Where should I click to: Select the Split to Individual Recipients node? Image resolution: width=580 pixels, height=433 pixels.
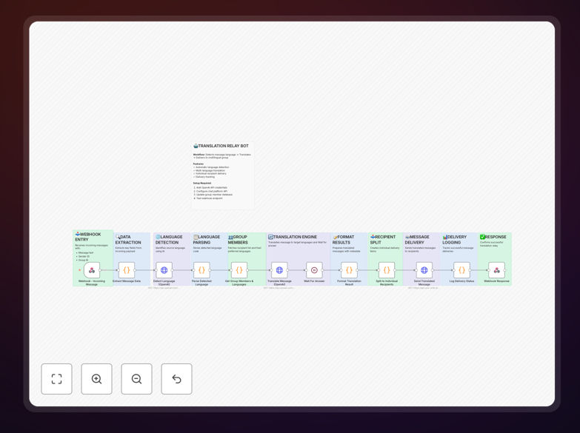point(387,270)
